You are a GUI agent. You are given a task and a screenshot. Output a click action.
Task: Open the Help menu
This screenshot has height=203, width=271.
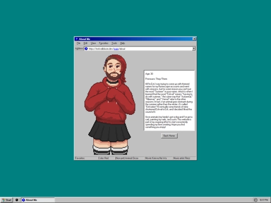click(x=122, y=43)
